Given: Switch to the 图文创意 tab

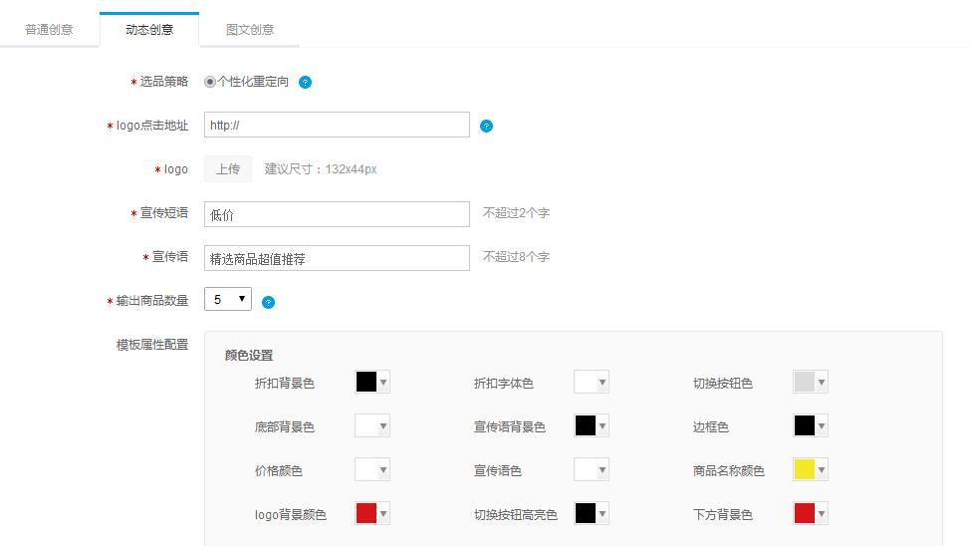Looking at the screenshot, I should click(250, 30).
